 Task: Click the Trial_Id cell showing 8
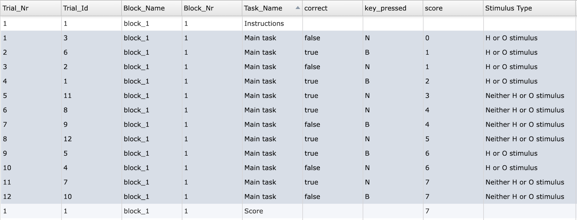91,110
